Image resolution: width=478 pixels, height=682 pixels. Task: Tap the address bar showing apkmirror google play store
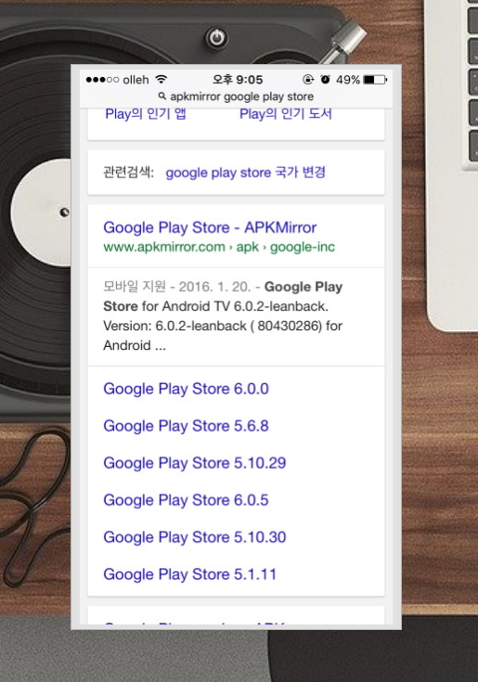[236, 97]
